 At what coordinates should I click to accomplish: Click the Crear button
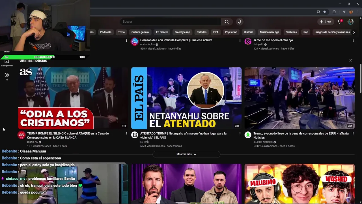(325, 22)
